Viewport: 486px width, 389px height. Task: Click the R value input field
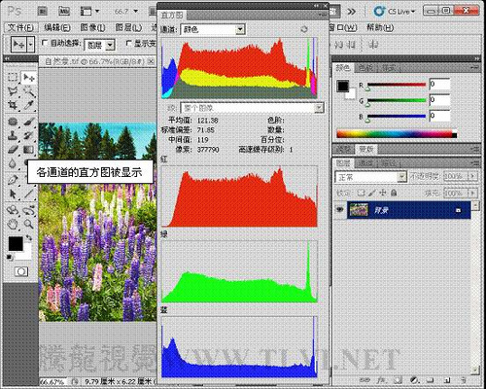coord(439,85)
